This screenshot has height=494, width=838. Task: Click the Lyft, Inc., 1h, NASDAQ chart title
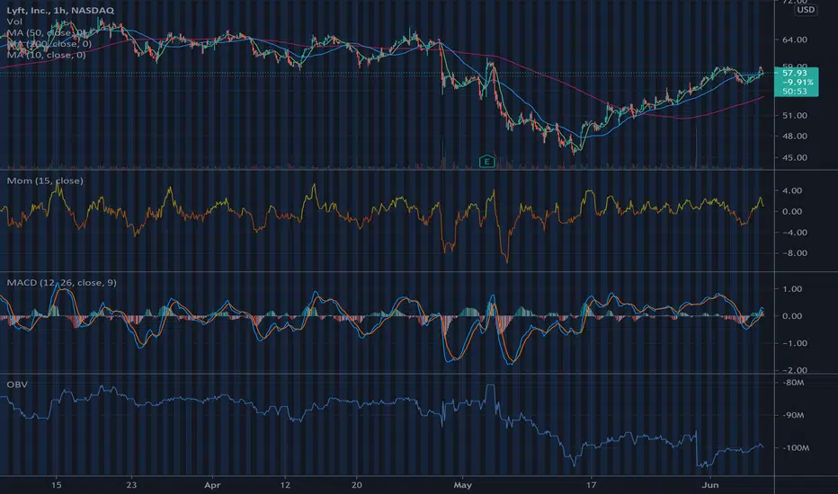(x=60, y=10)
